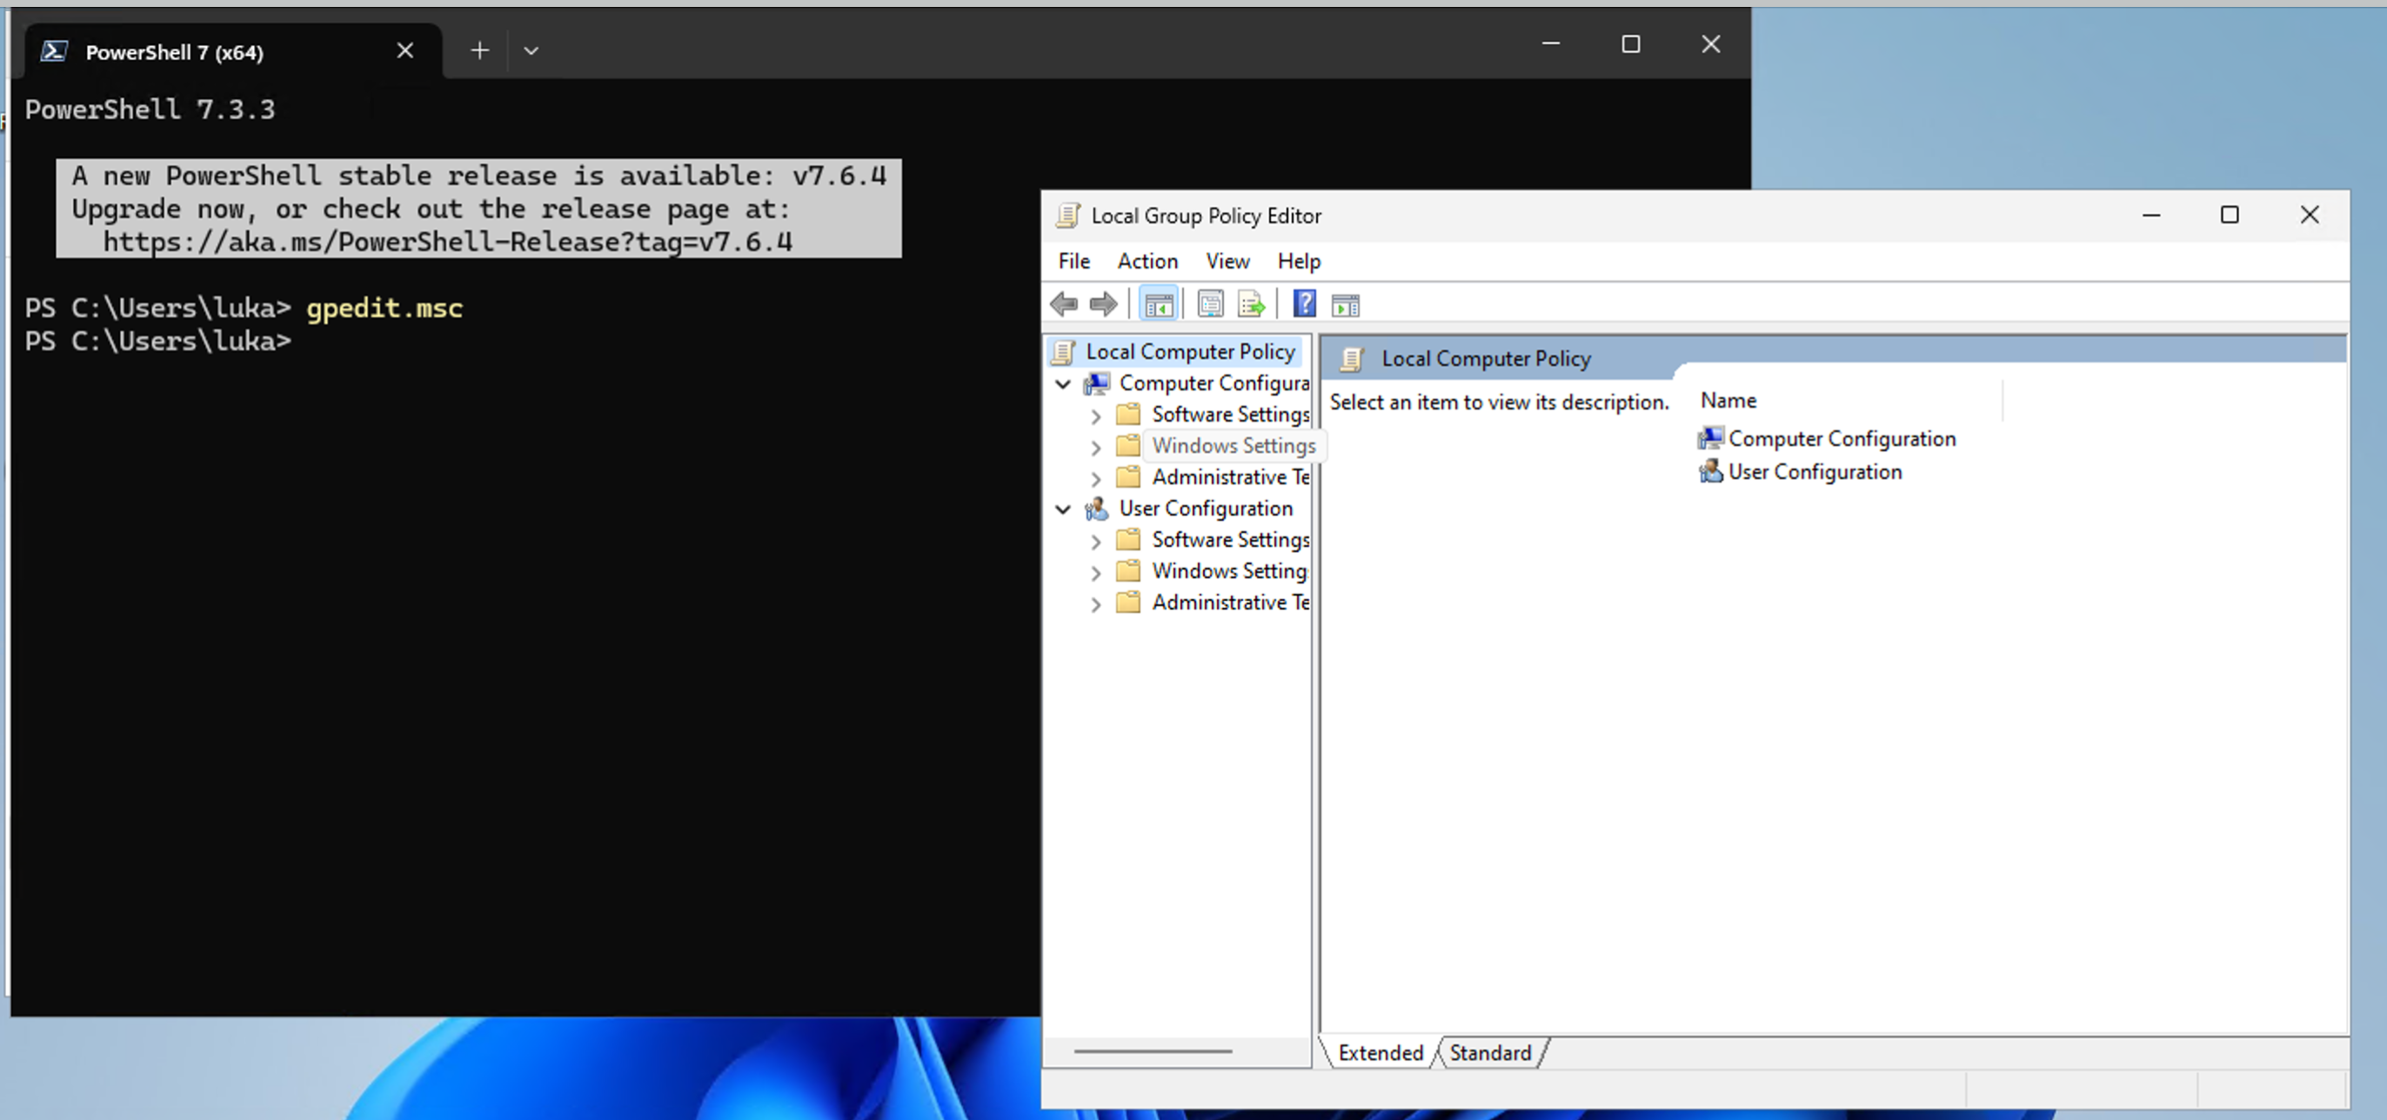Switch to the Extended tab
The image size is (2387, 1120).
tap(1380, 1052)
